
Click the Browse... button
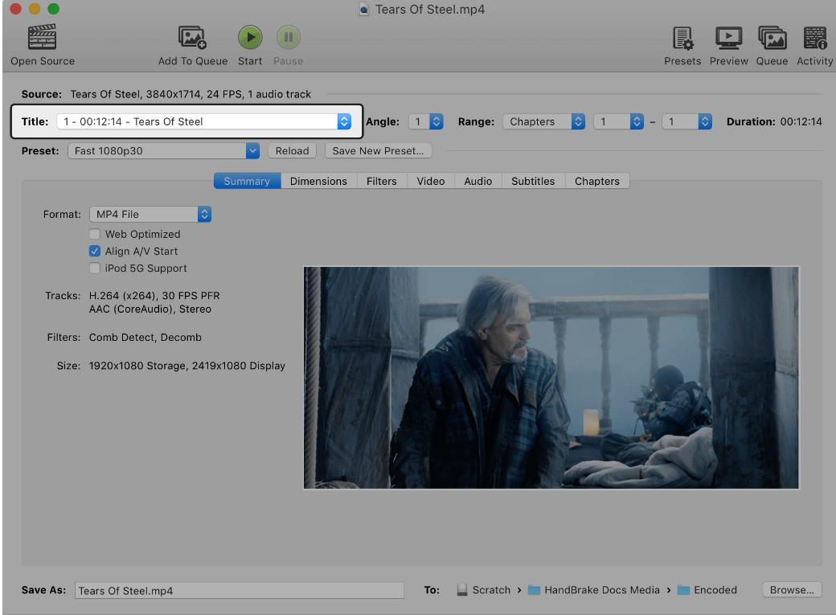(792, 590)
